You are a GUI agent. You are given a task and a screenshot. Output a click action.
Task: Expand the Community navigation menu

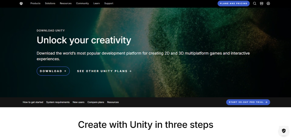coord(82,3)
